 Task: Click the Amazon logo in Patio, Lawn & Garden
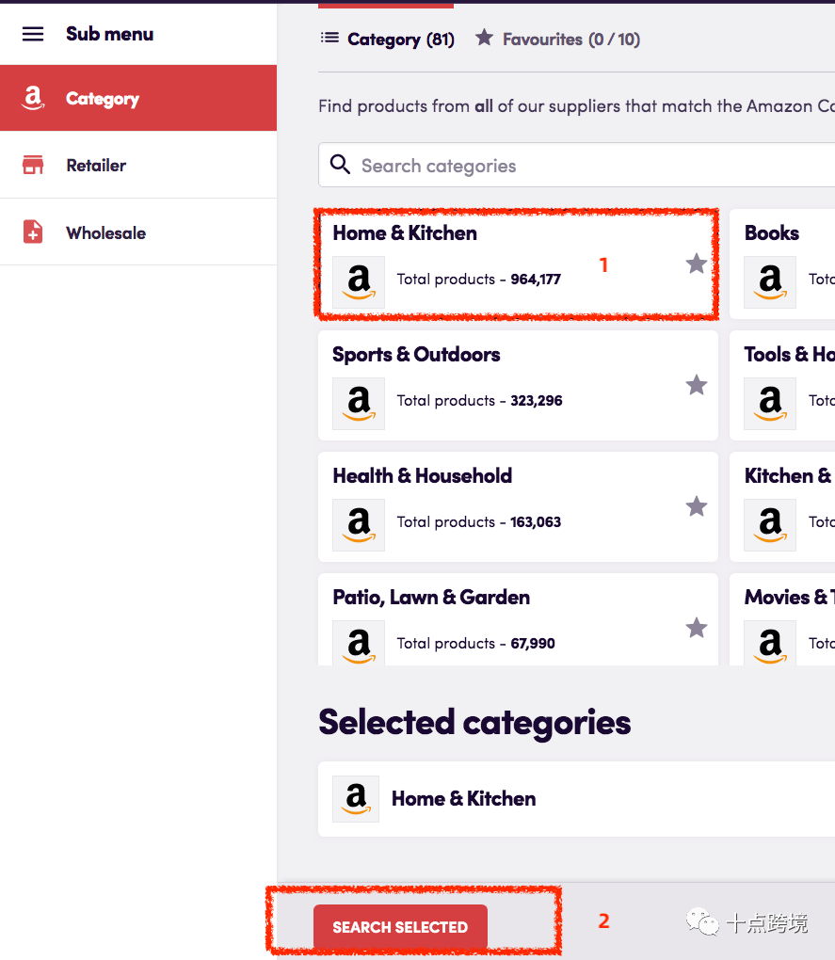[x=359, y=645]
